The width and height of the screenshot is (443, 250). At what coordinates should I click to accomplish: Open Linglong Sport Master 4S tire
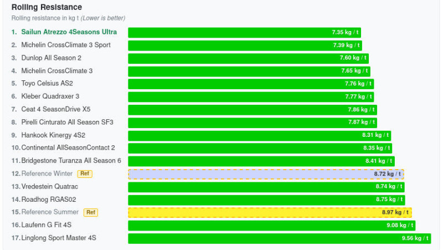59,238
